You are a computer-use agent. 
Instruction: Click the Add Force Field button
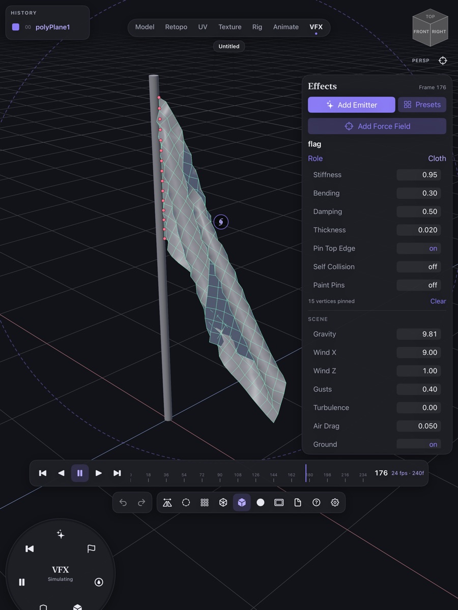click(377, 126)
